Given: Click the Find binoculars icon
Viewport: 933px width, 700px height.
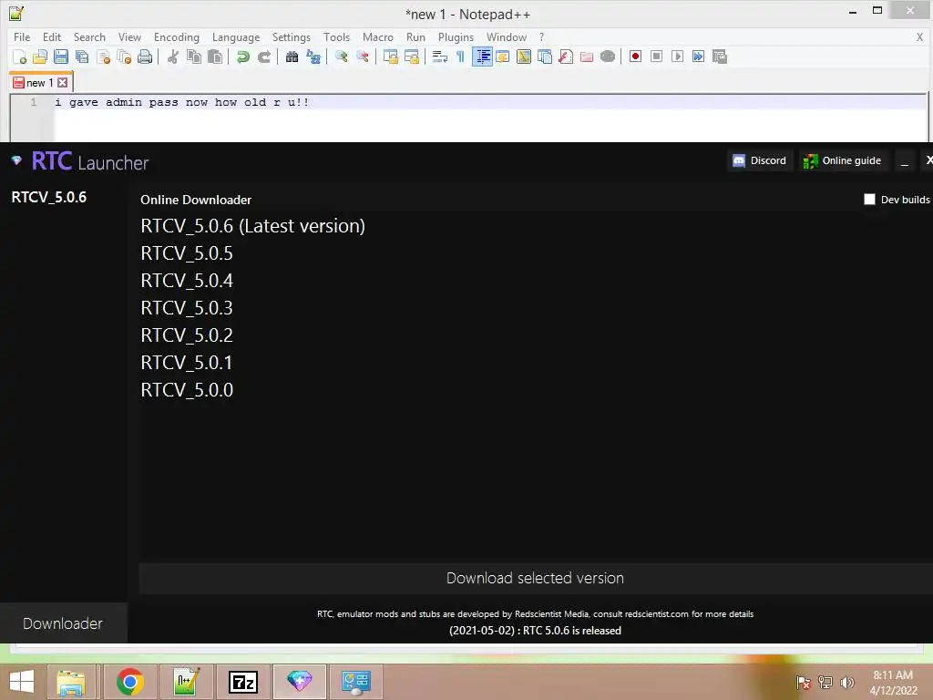Looking at the screenshot, I should [292, 57].
